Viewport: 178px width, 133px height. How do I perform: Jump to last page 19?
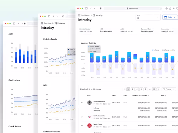pyautogui.click(x=154, y=89)
